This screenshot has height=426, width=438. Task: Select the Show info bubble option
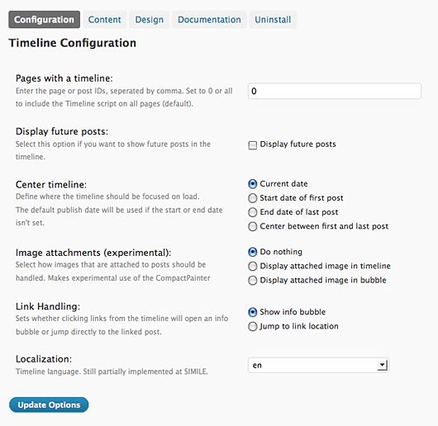[253, 312]
